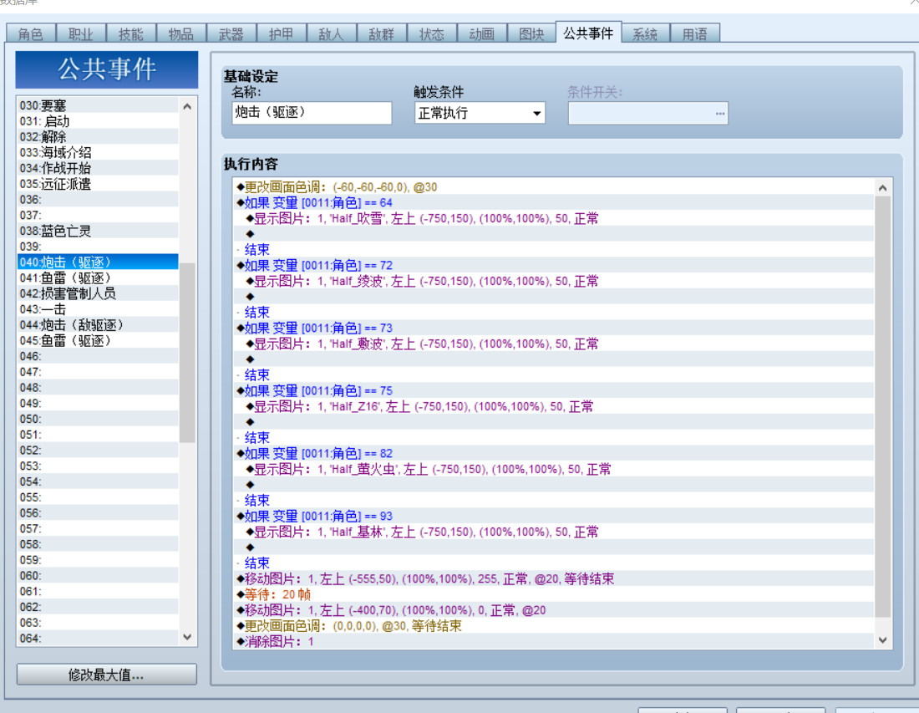Switch to the 用语 tab
Screen dimensions: 919x713
point(694,34)
